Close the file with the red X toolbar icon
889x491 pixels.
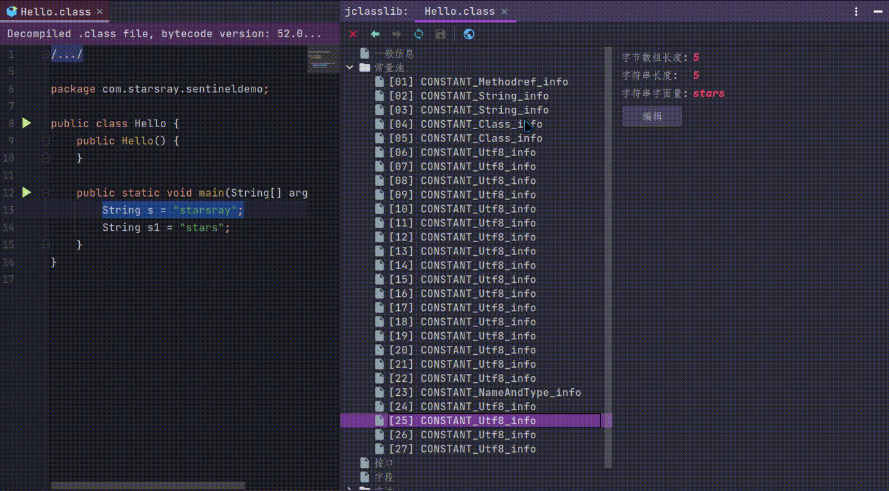(353, 34)
